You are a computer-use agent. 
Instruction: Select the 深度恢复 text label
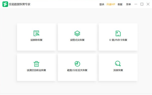click(x=118, y=70)
